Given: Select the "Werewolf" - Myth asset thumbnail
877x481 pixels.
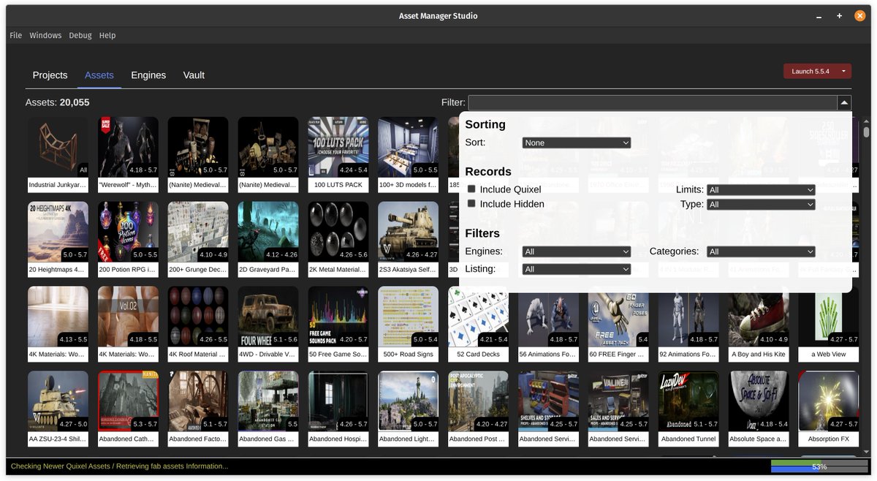Looking at the screenshot, I should coord(128,147).
